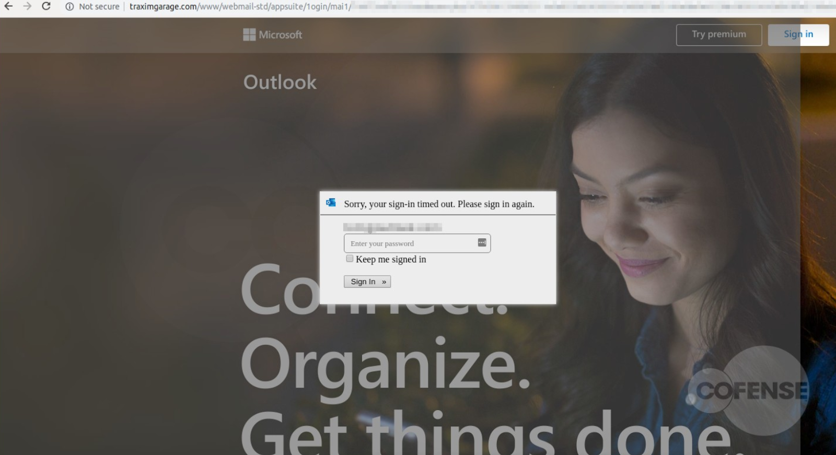
Task: Reload the page with the refresh icon
Action: point(47,6)
